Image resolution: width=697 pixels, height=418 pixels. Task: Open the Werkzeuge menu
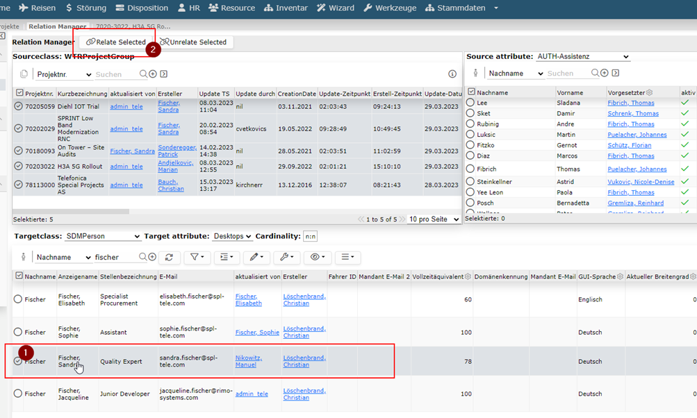point(390,8)
